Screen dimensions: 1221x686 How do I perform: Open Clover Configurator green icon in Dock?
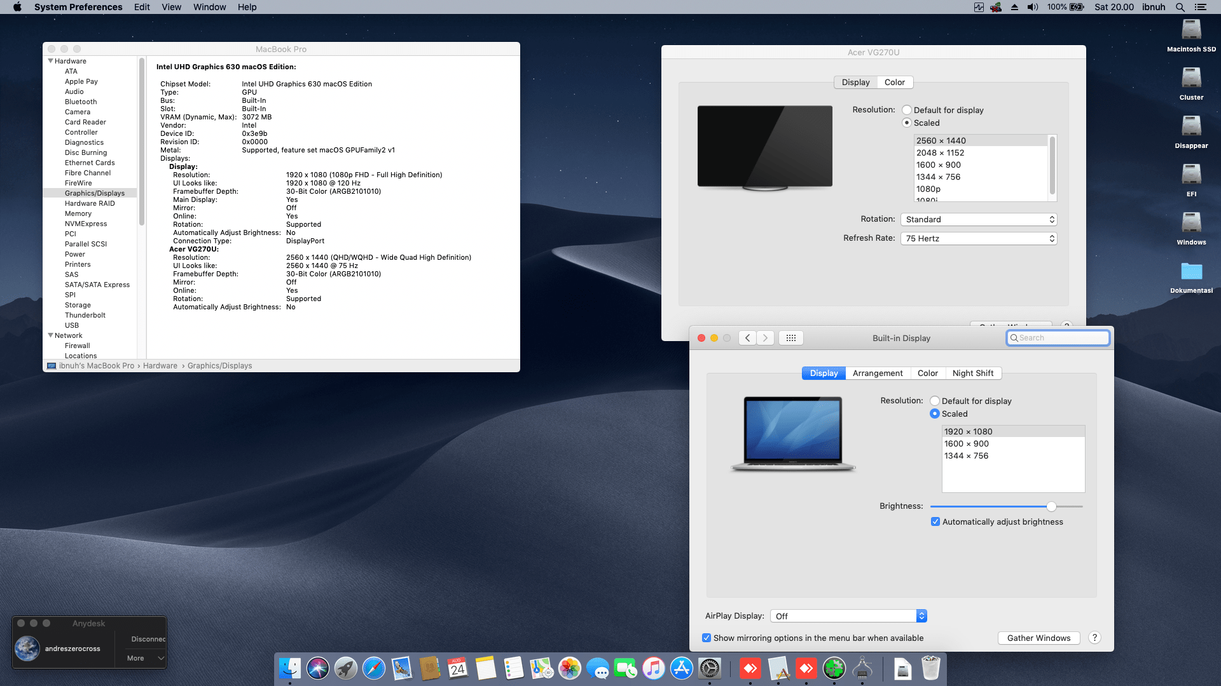point(834,668)
